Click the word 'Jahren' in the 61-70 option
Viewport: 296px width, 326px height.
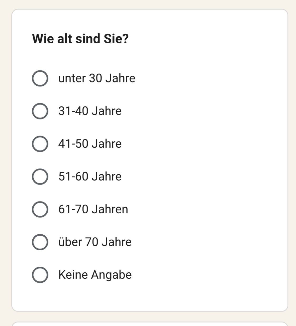coord(110,209)
